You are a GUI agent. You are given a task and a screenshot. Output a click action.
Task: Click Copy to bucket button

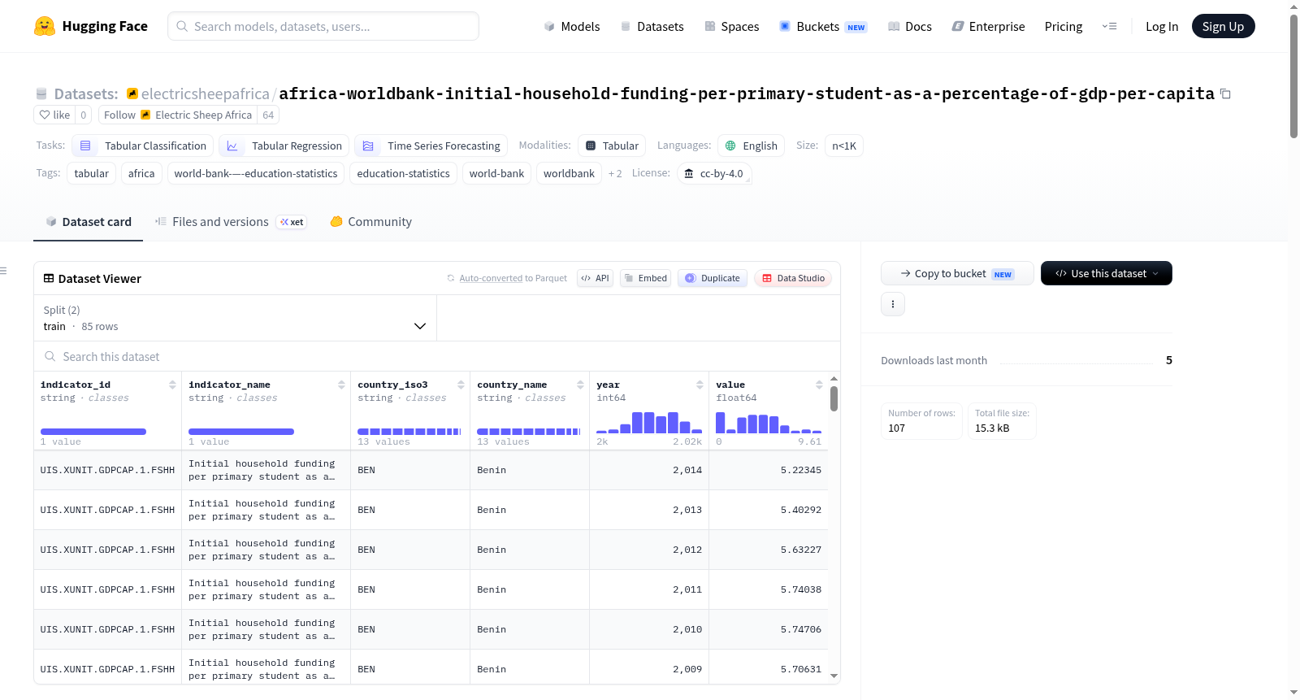[957, 273]
